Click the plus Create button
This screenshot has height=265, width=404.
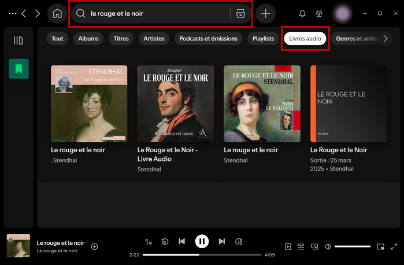[x=265, y=14]
